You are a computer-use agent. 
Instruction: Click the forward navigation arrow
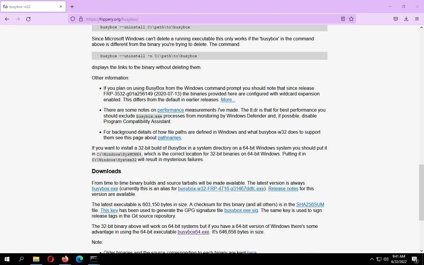(x=18, y=19)
